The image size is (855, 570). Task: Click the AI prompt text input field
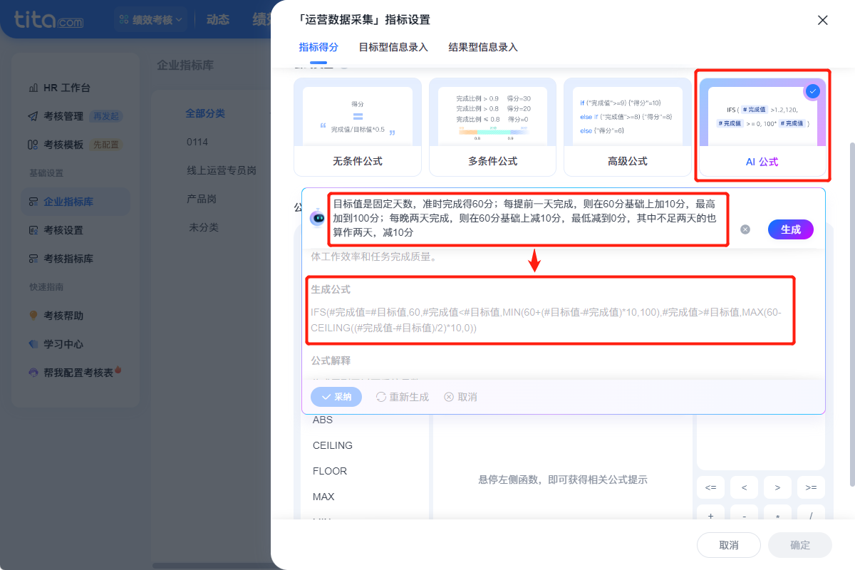[x=527, y=219]
